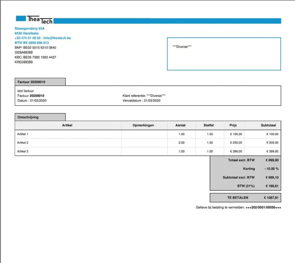Click the Vervaldatum 31/03/2020 text
The image size is (295, 263).
[x=142, y=101]
